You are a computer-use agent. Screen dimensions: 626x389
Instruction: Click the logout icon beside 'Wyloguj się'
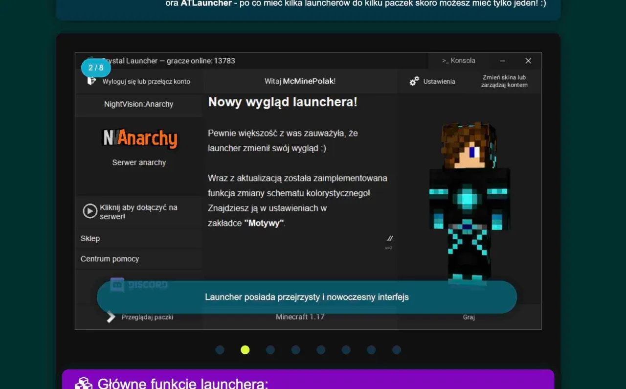[x=90, y=81]
